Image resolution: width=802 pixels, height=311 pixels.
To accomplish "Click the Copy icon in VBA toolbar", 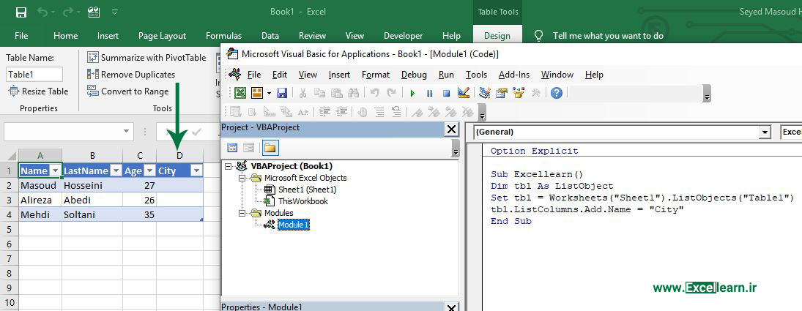I will [319, 93].
